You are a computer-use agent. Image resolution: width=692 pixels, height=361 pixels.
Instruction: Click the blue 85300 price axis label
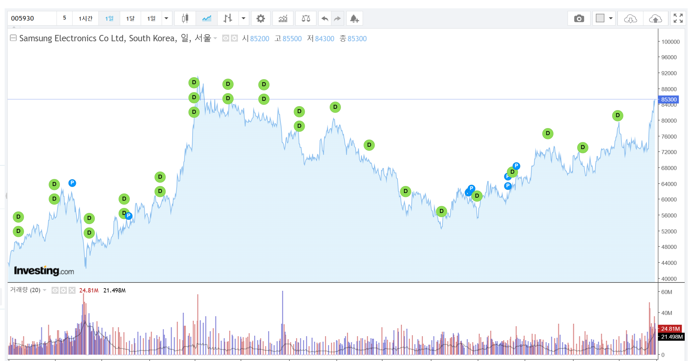(x=669, y=99)
